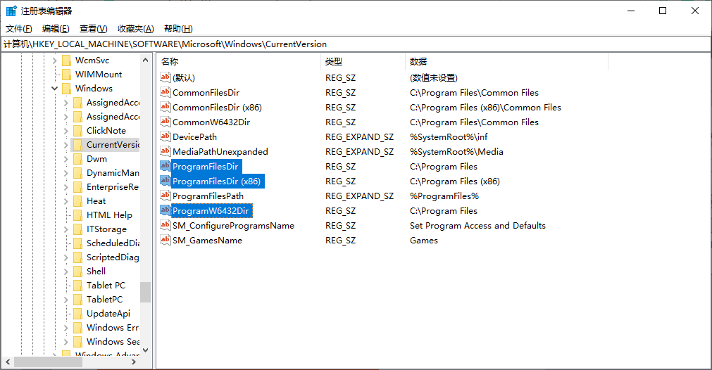This screenshot has width=712, height=370.
Task: Expand the Shell tree node
Action: pos(65,271)
